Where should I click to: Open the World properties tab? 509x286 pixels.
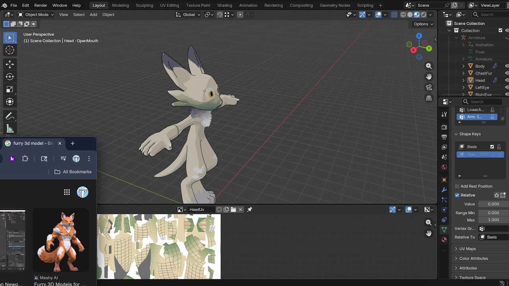tap(444, 167)
